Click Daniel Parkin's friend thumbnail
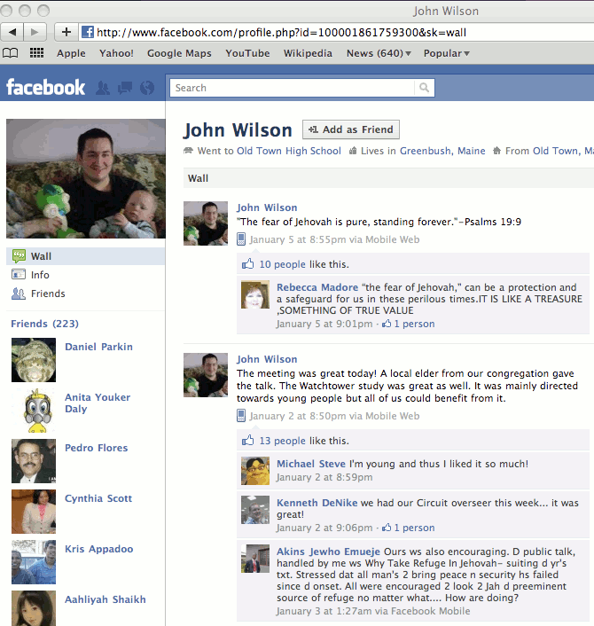This screenshot has width=594, height=626. tap(34, 360)
